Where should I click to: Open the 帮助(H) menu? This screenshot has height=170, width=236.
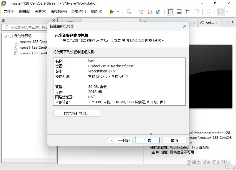(x=96, y=11)
